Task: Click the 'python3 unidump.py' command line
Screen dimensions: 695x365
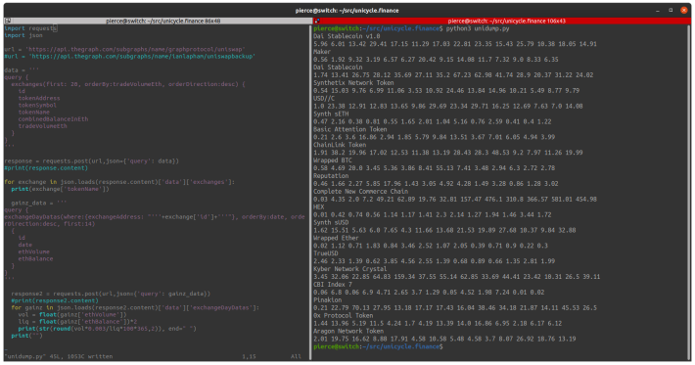Action: point(478,28)
